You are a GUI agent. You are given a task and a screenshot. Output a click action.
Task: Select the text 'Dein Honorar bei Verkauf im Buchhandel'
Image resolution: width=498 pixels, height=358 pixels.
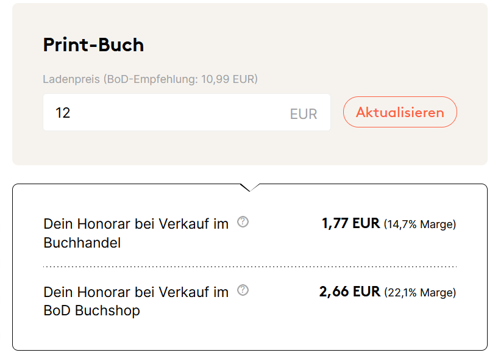click(135, 233)
